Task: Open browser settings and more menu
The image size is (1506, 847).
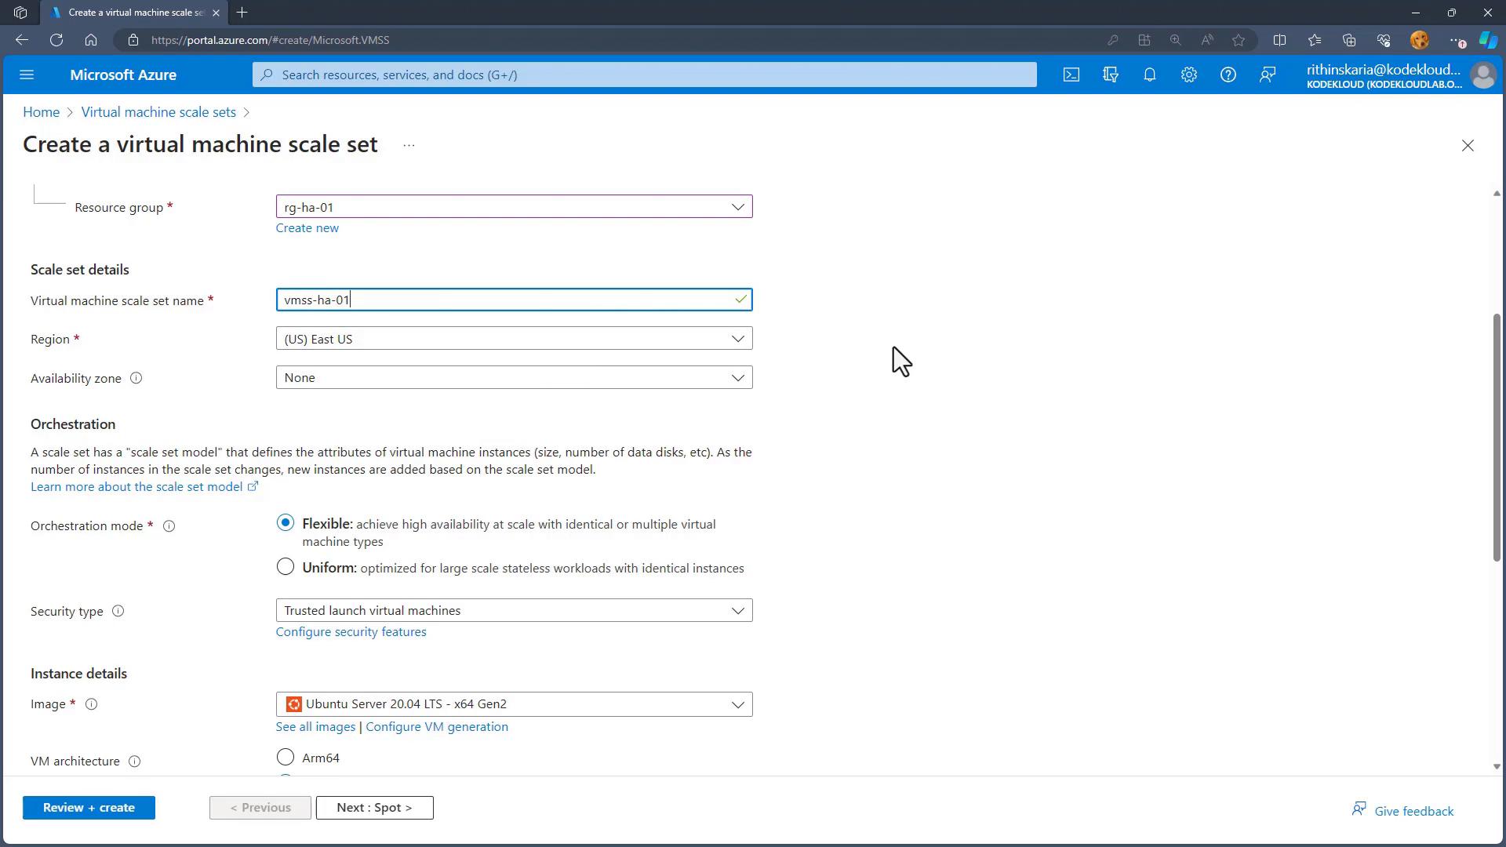Action: (1456, 40)
